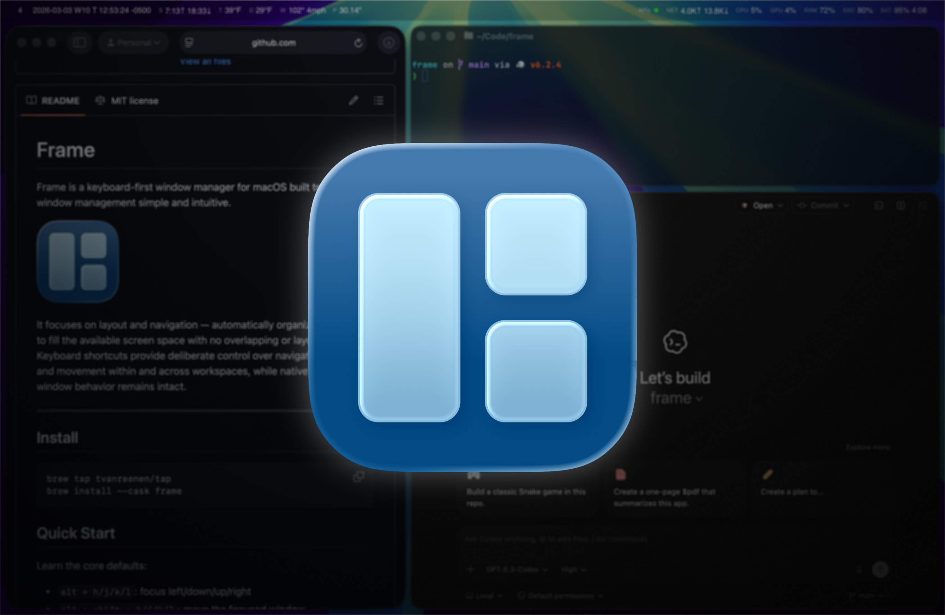Click the README edit pencil icon
Viewport: 945px width, 615px height.
pos(353,100)
